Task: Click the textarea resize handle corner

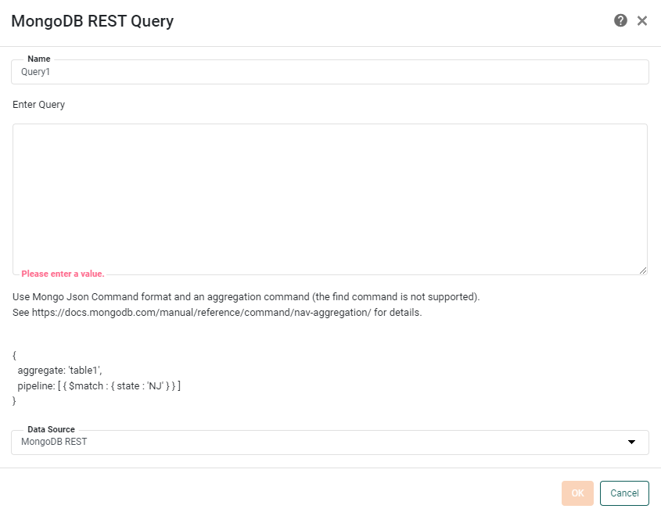Action: [644, 269]
